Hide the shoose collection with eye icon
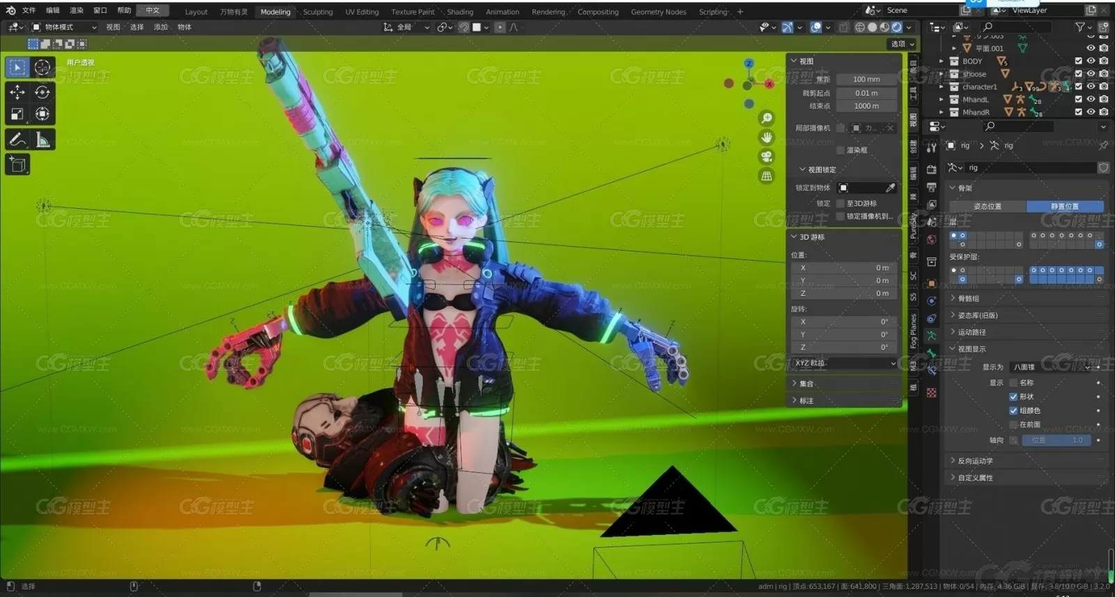 [x=1091, y=74]
